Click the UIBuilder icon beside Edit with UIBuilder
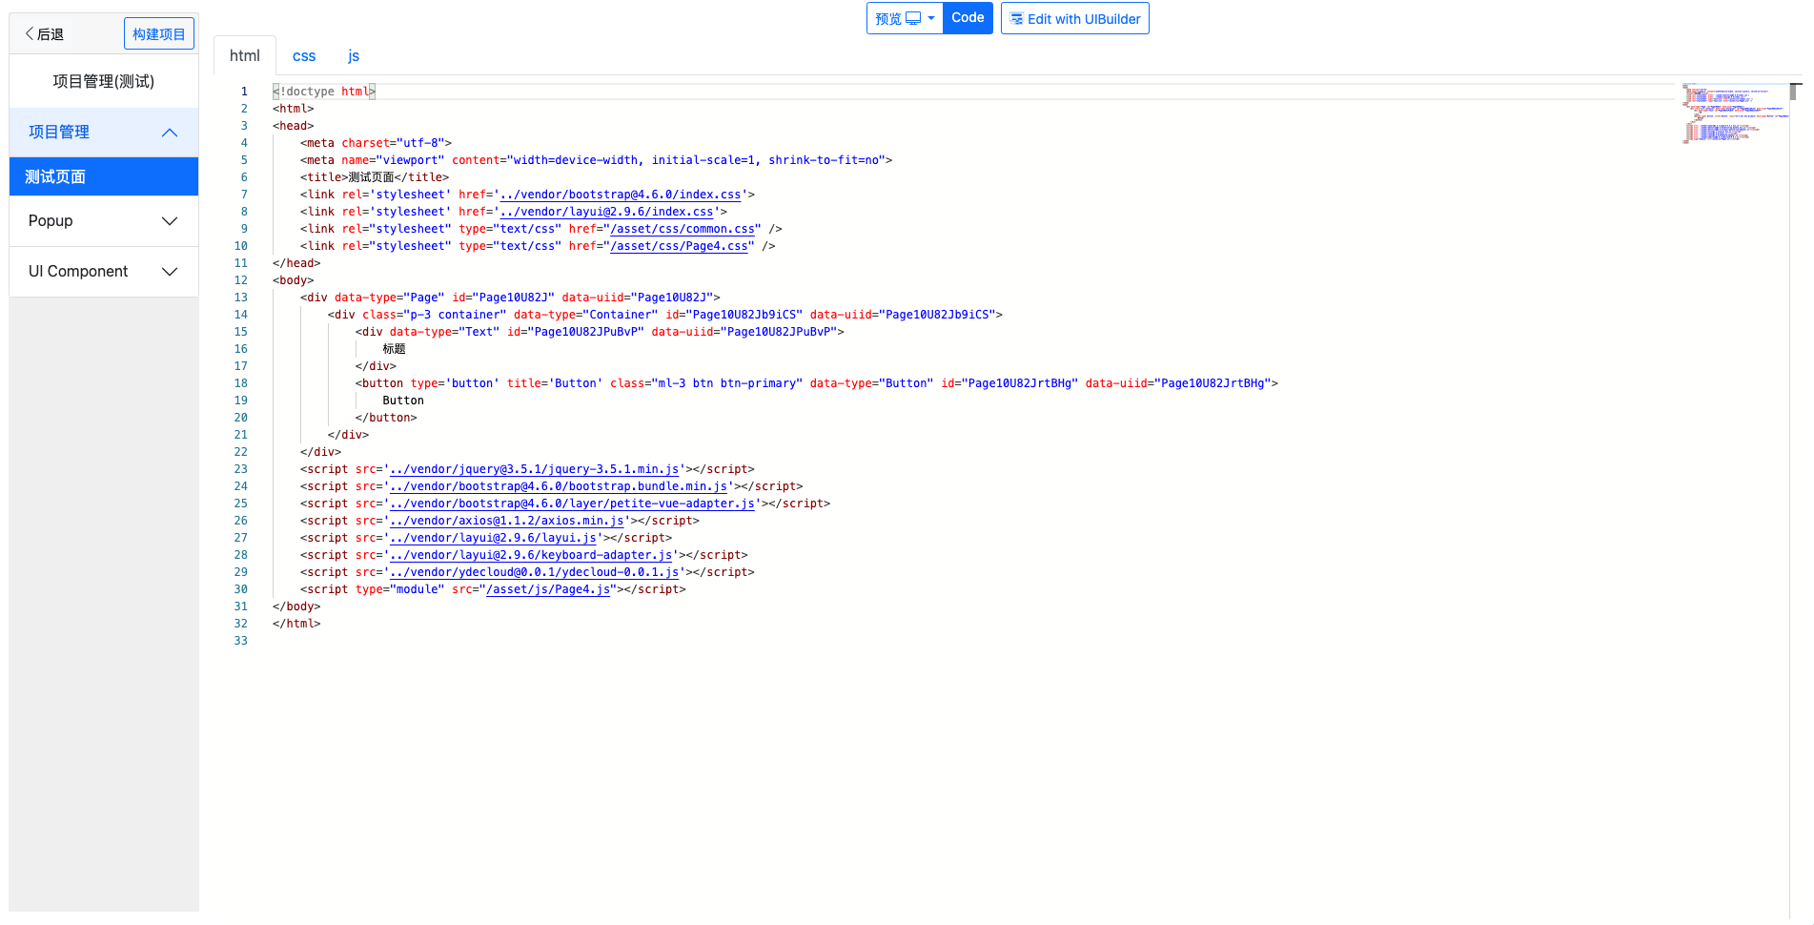 point(1016,18)
